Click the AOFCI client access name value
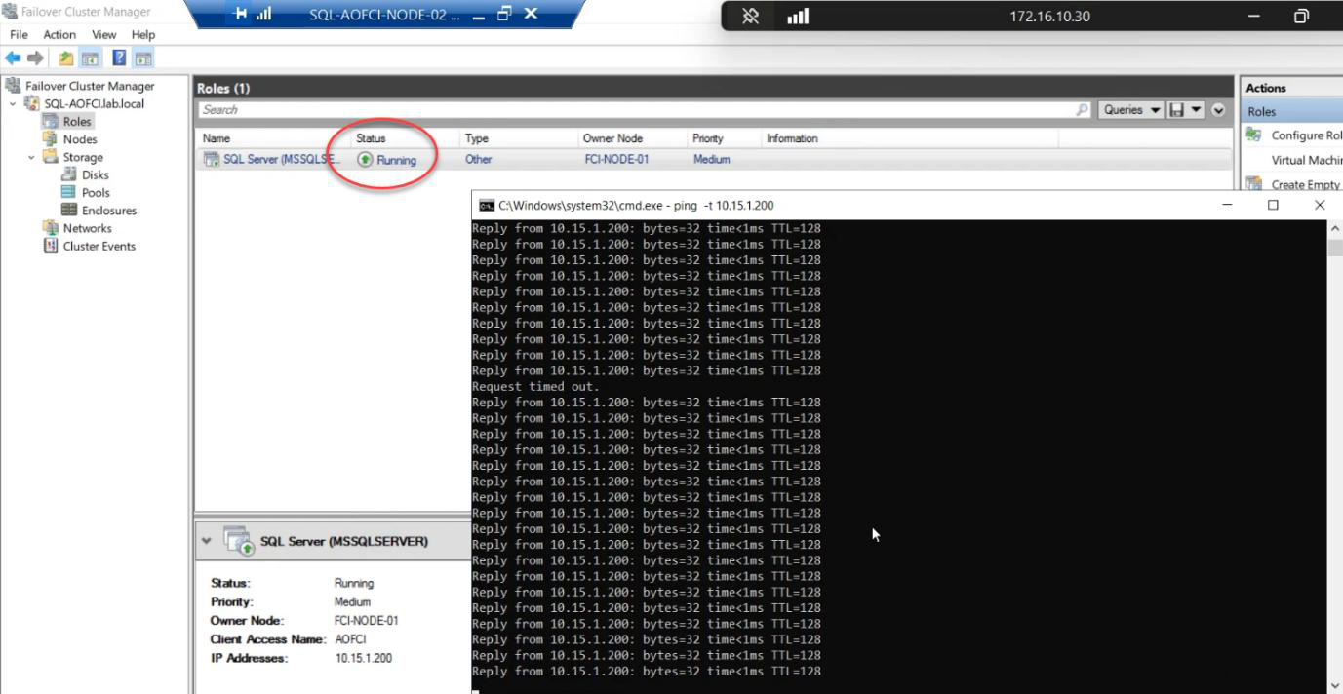 [351, 639]
